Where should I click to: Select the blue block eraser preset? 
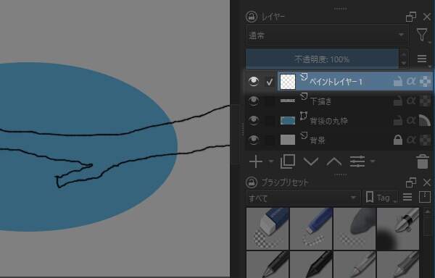[x=268, y=229]
